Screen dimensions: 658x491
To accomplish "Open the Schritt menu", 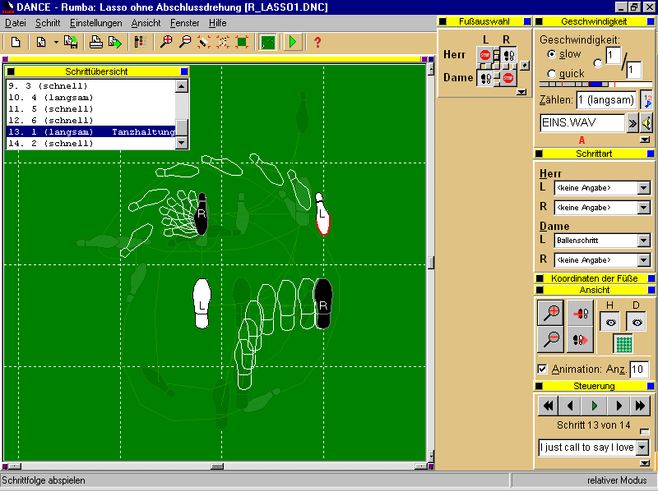I will [x=48, y=23].
